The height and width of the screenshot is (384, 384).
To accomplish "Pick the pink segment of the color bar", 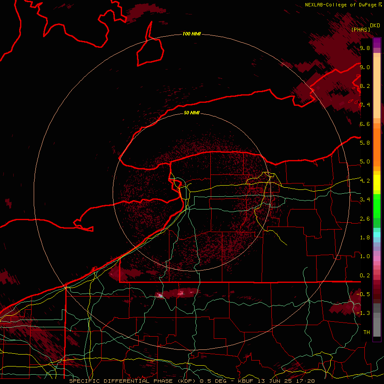I will [377, 259].
